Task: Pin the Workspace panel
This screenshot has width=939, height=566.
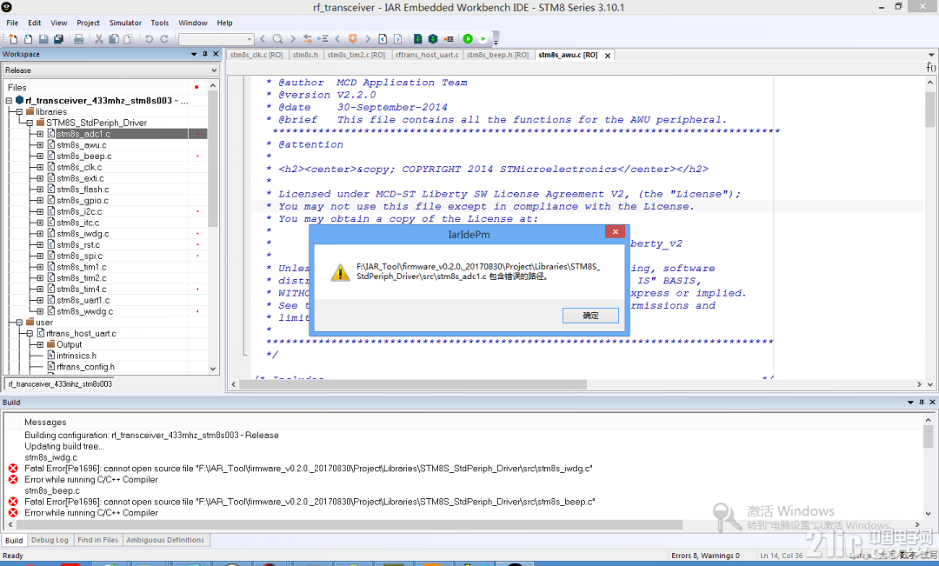Action: coord(205,54)
